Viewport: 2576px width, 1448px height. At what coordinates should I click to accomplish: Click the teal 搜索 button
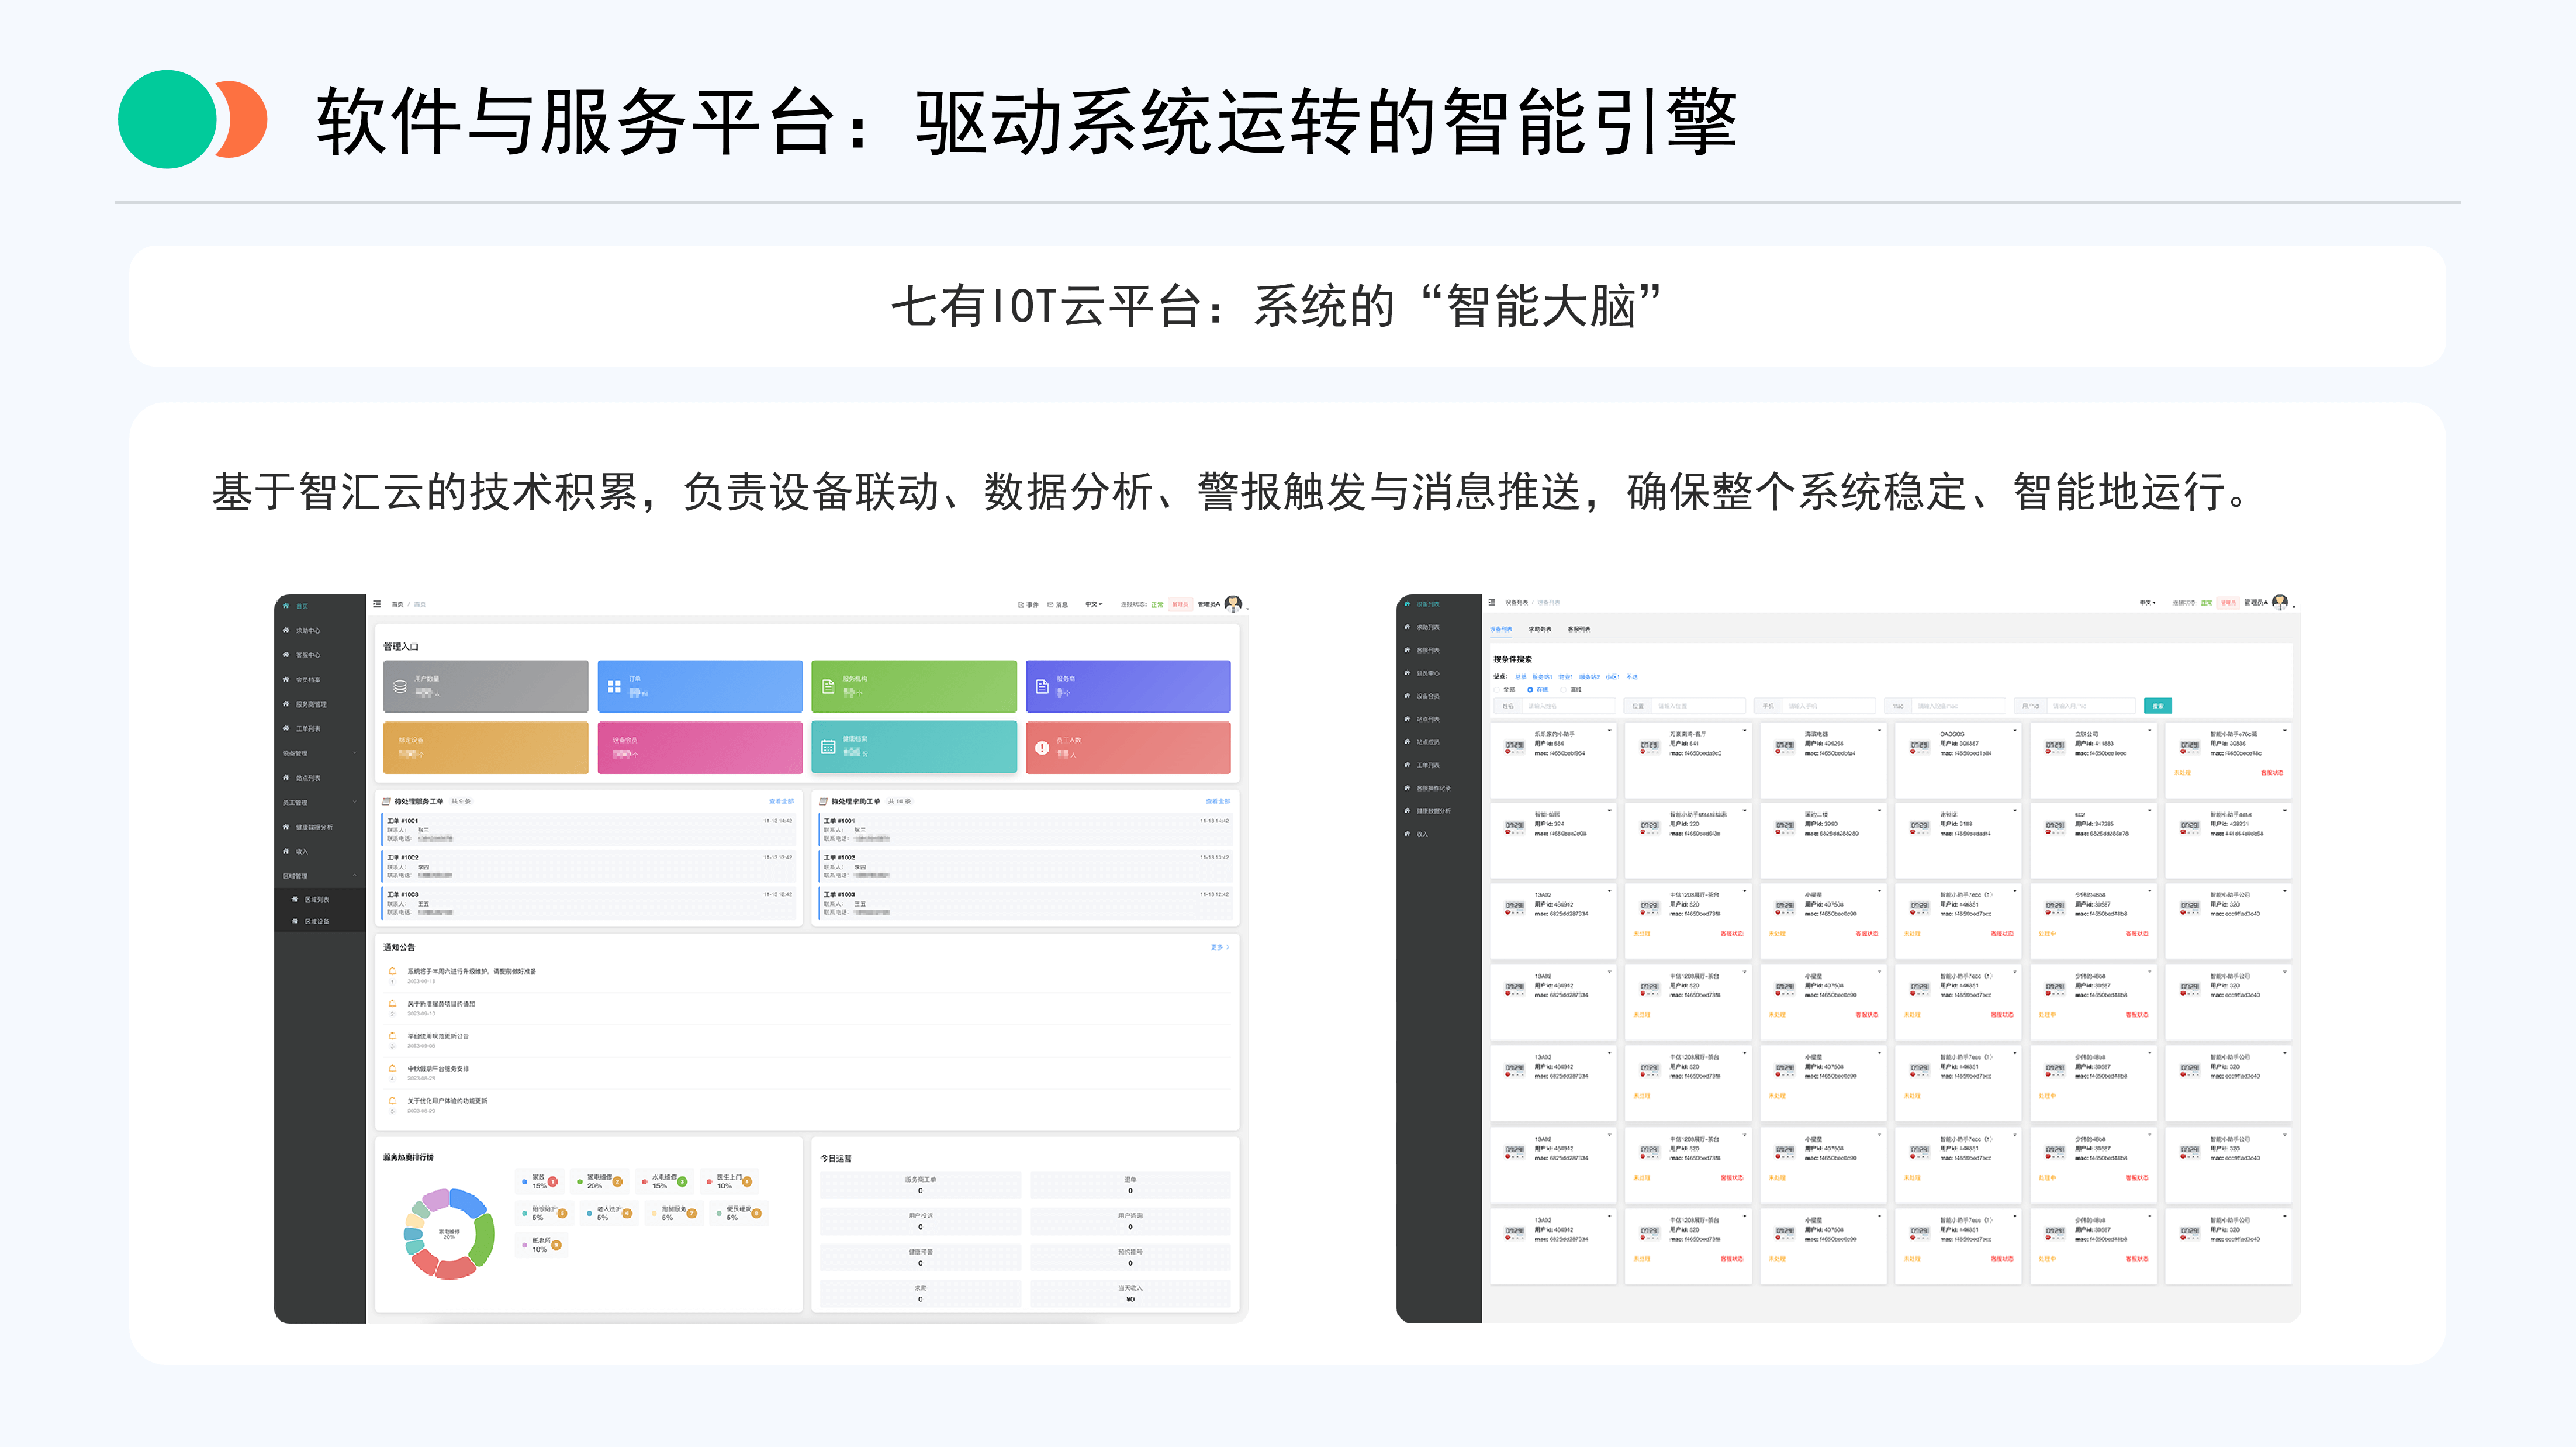click(x=2157, y=706)
